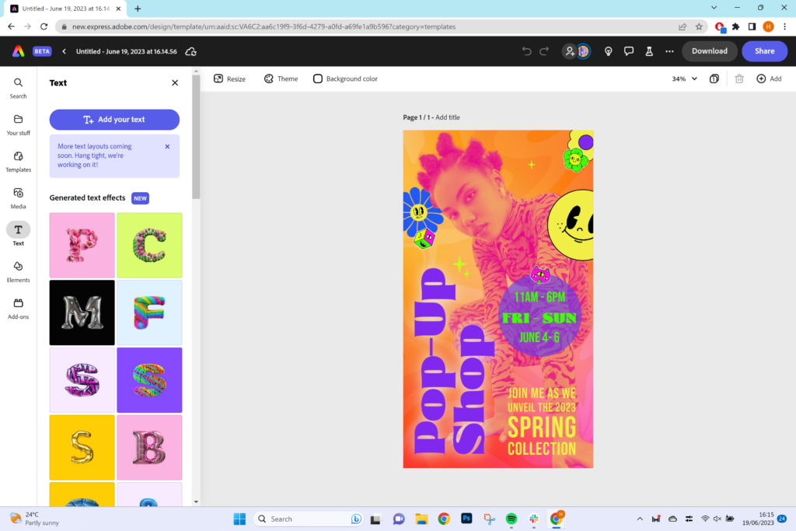Open the Templates panel
This screenshot has width=796, height=531.
(x=19, y=162)
